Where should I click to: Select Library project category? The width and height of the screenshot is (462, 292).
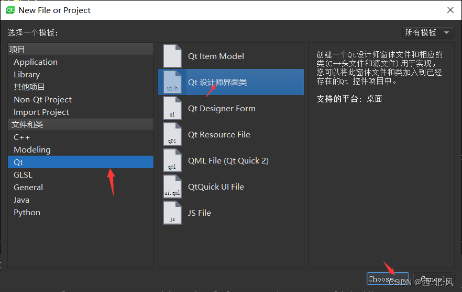tap(81, 75)
